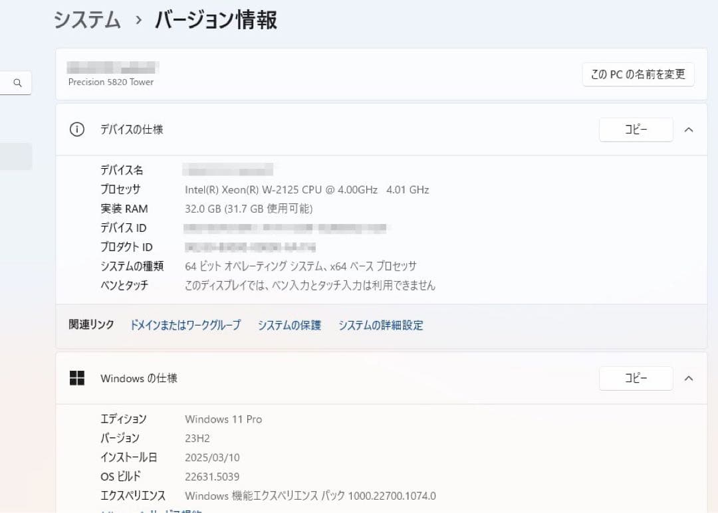This screenshot has width=718, height=513.
Task: Click the Windows logo icon next to Windows の仕様
Action: [x=77, y=377]
